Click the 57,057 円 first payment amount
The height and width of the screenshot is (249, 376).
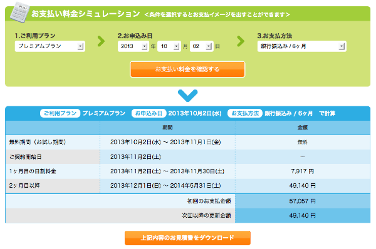click(303, 201)
